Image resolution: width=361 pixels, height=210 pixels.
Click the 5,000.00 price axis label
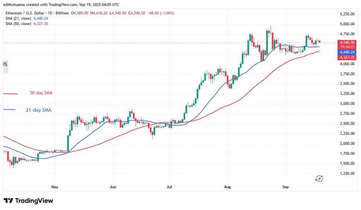point(347,24)
